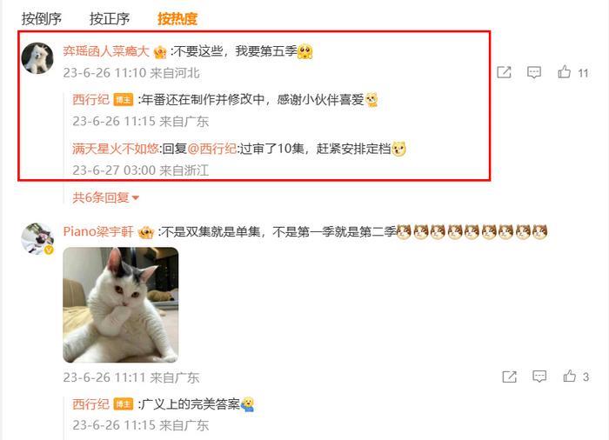Open reply icon on Piano梁宇軒 comment
The width and height of the screenshot is (609, 440).
tap(539, 377)
